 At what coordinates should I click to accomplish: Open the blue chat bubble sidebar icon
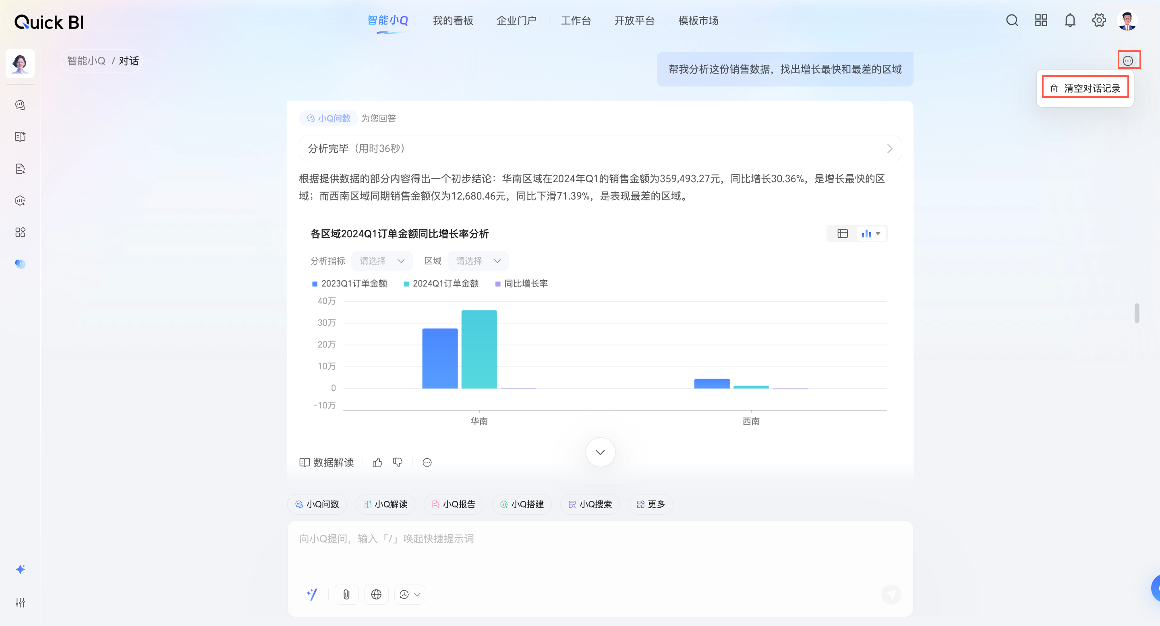pos(20,264)
